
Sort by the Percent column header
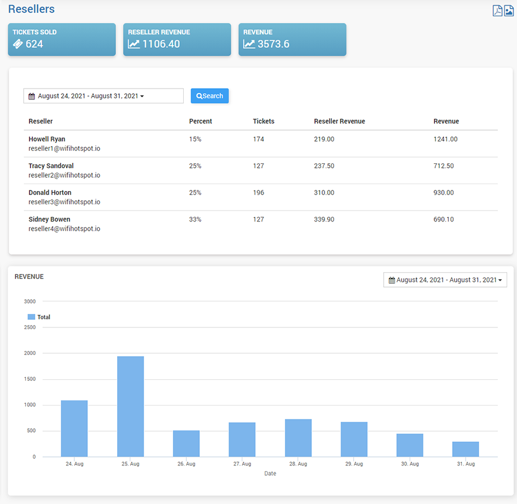200,121
